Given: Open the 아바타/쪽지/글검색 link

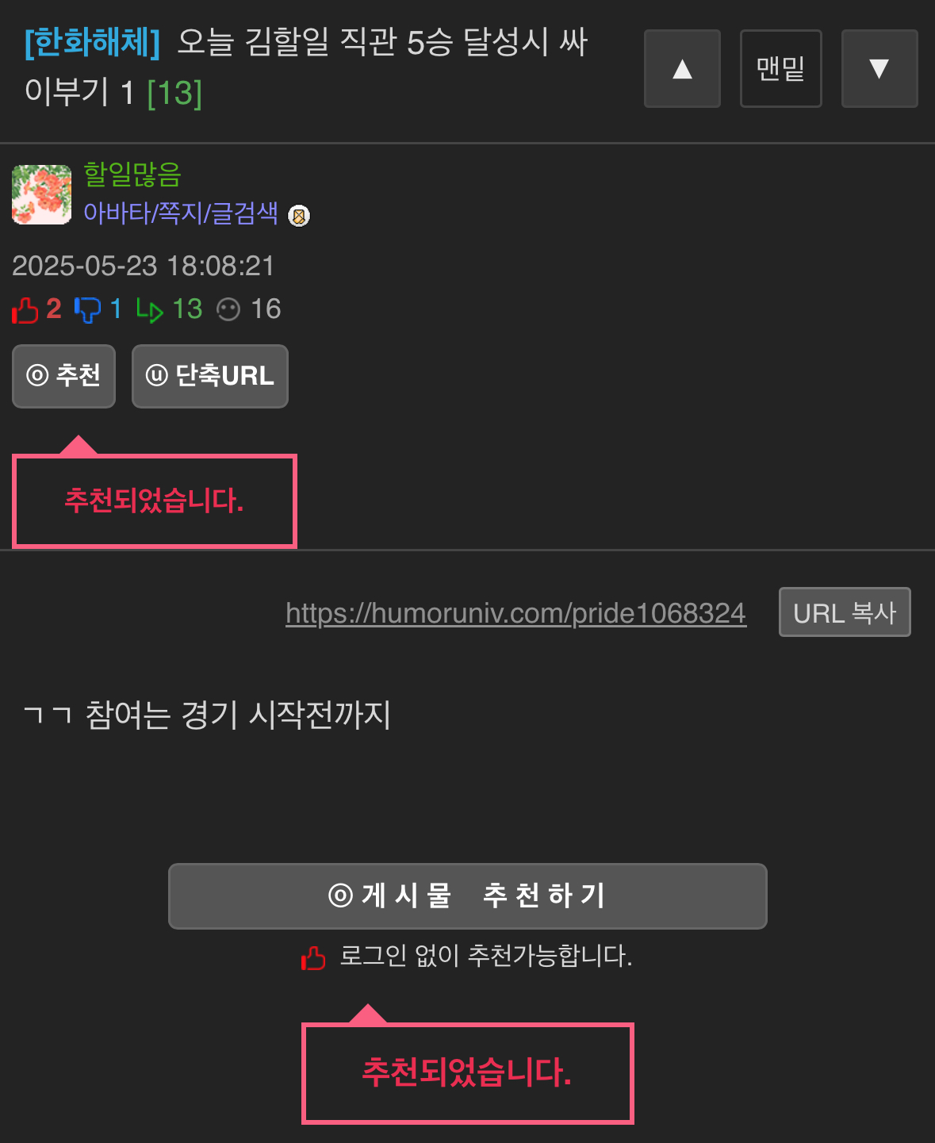Looking at the screenshot, I should click(181, 213).
